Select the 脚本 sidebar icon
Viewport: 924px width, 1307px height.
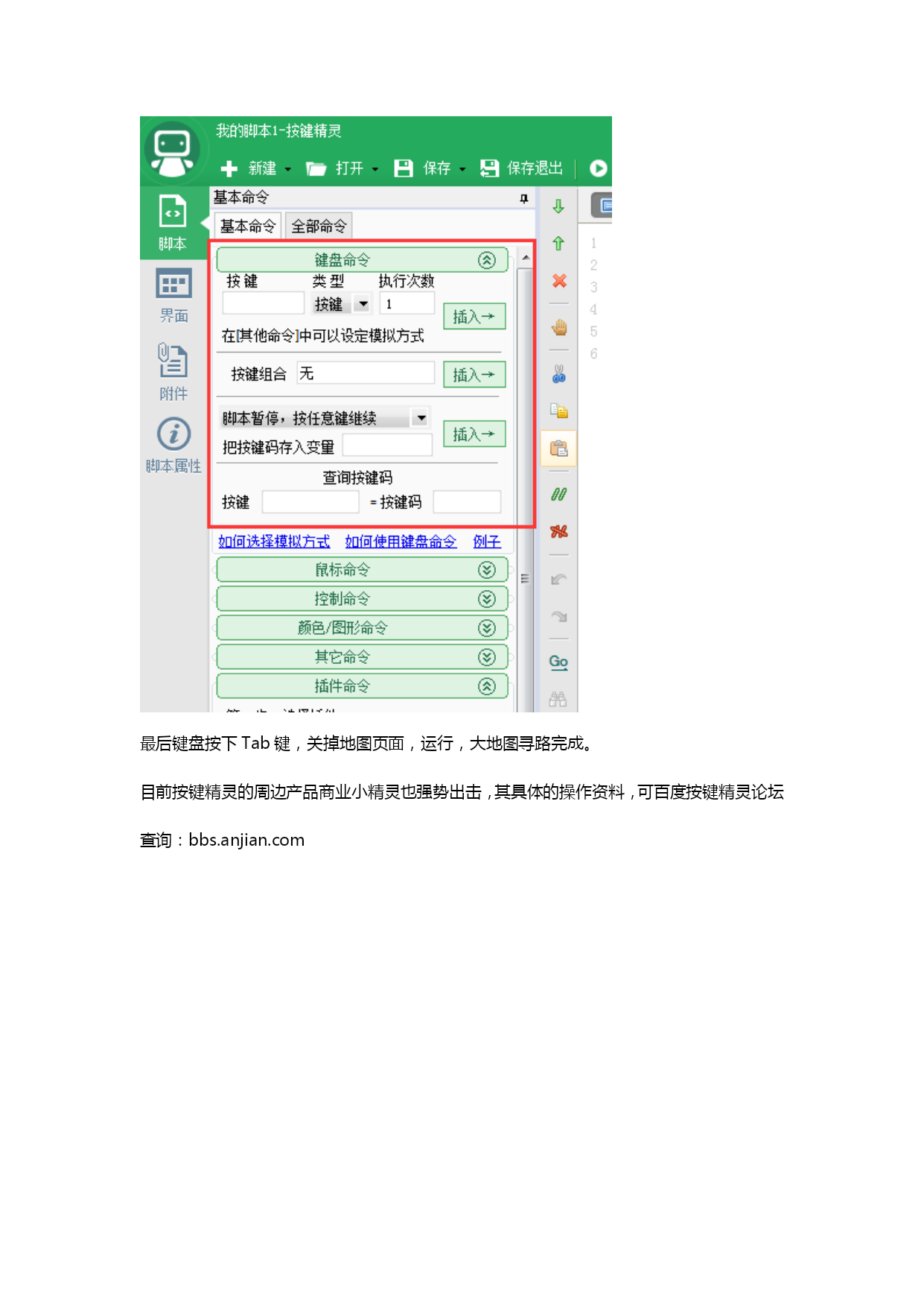[x=173, y=223]
